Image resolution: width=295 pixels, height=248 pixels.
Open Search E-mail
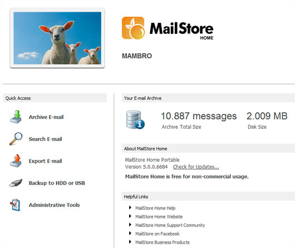45,139
